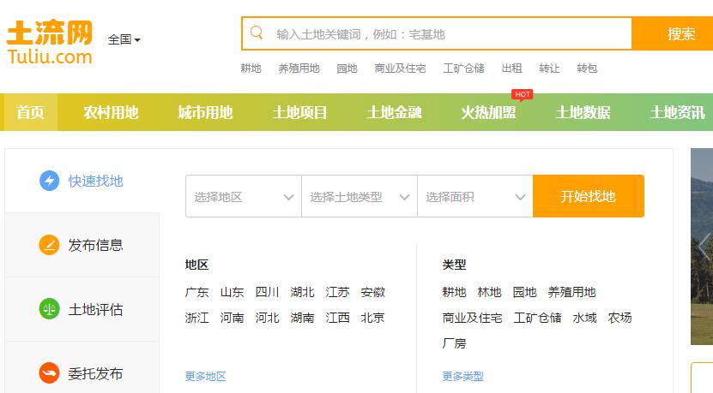Open the 更多地区 link
The image size is (713, 393).
205,376
